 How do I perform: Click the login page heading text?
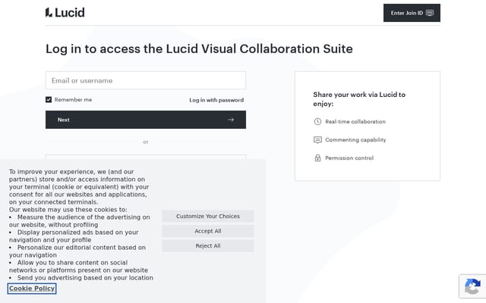199,48
